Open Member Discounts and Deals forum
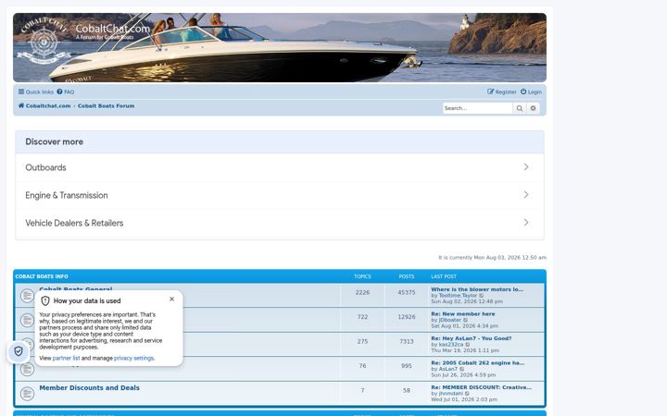 tap(89, 387)
